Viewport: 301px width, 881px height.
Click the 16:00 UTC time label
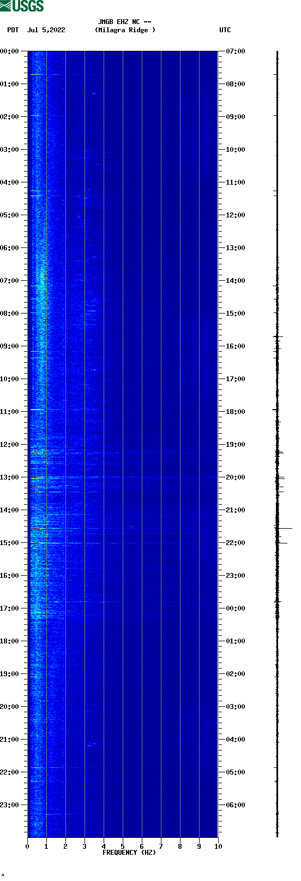coord(236,346)
